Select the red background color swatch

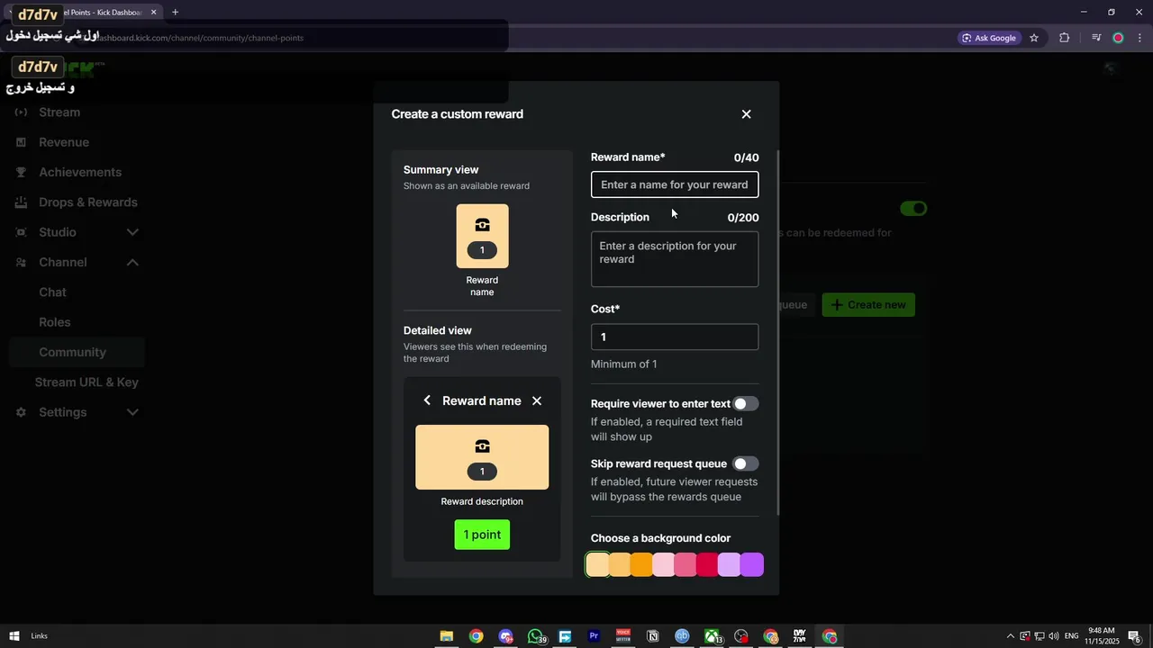(708, 564)
